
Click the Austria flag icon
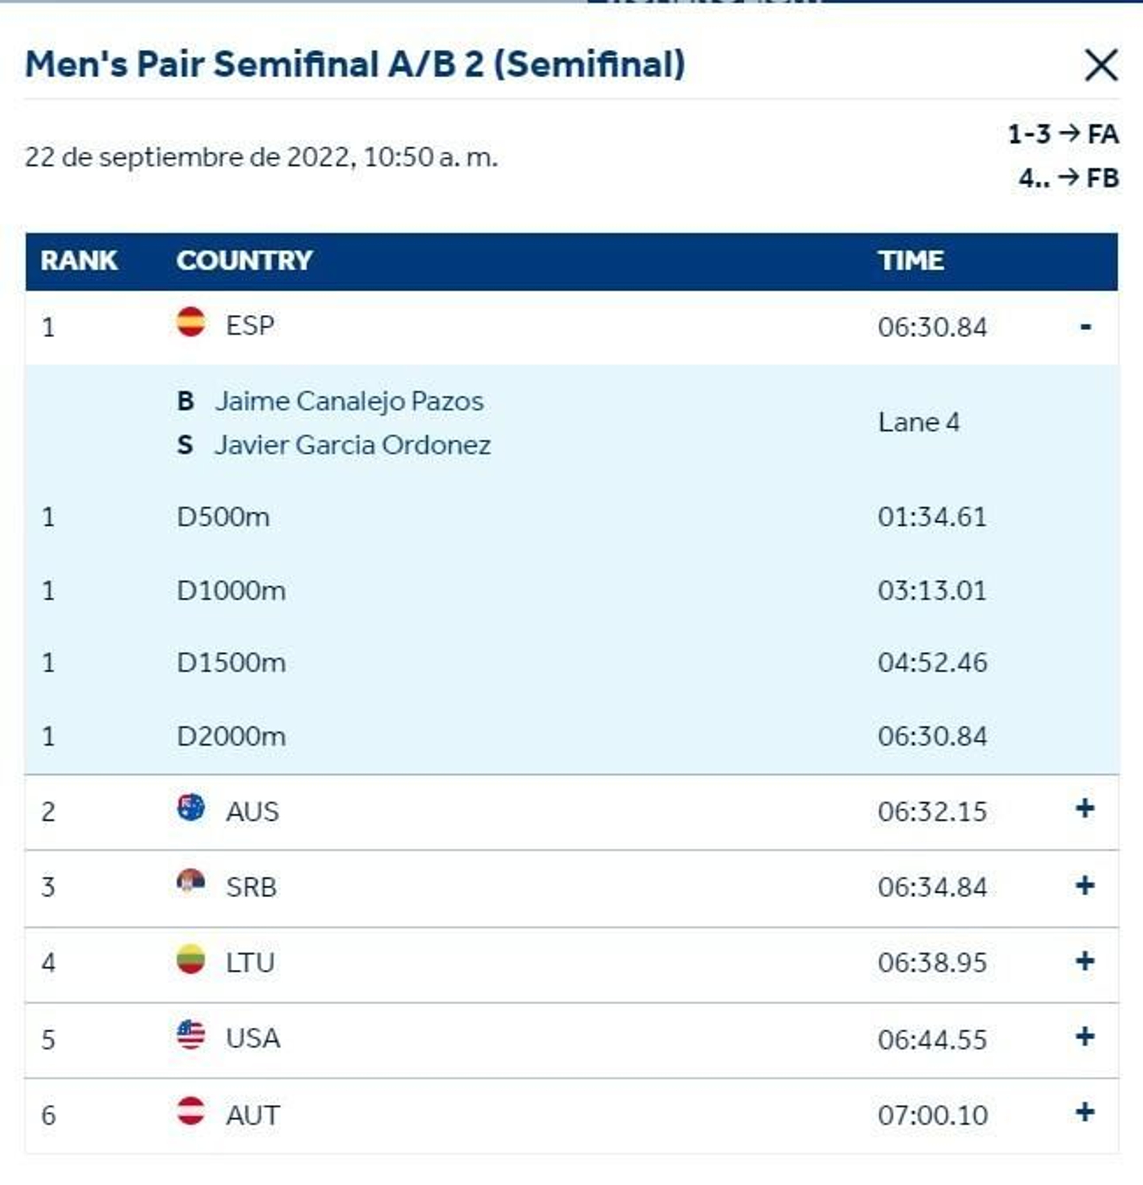coord(191,1111)
